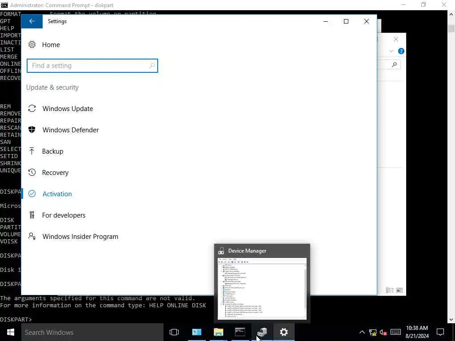Click the search icon in background window

[x=394, y=65]
